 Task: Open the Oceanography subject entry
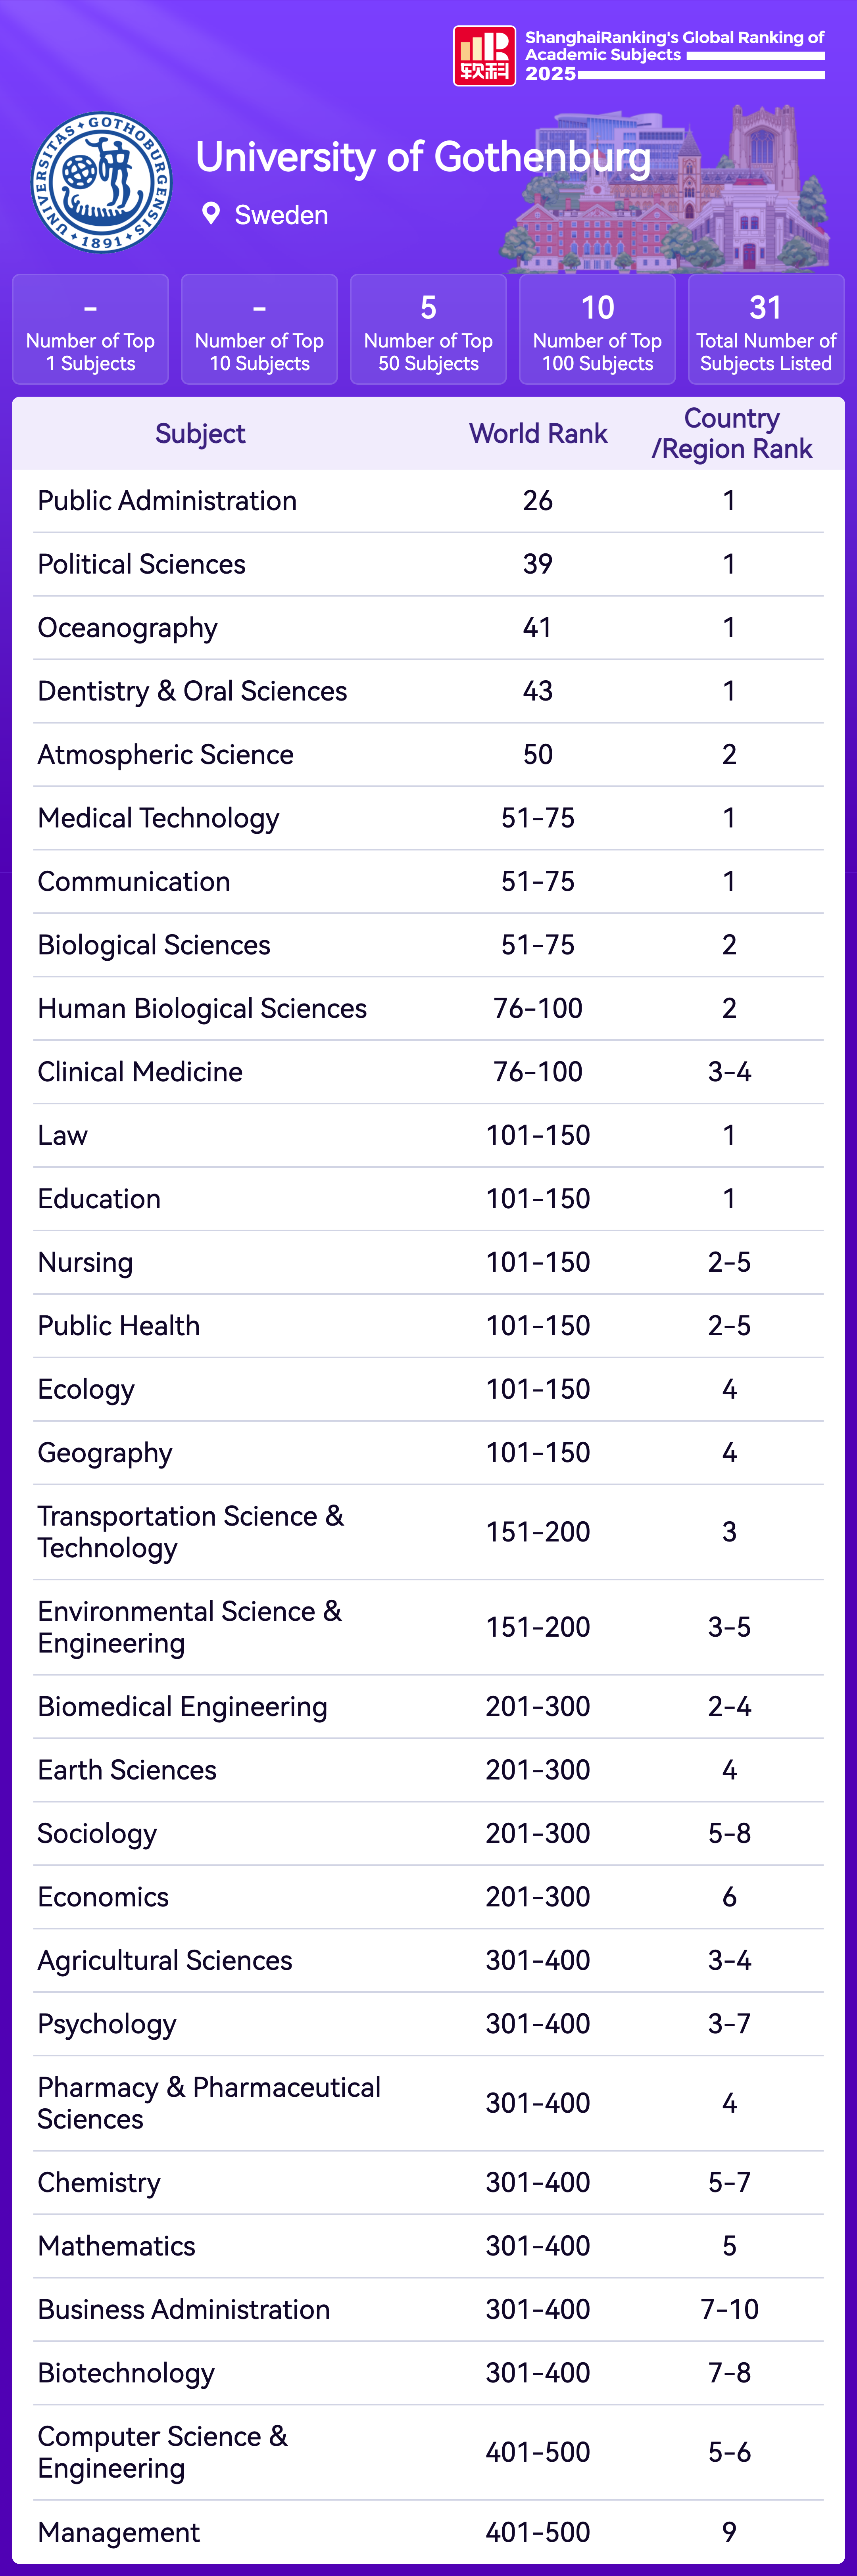coord(127,628)
